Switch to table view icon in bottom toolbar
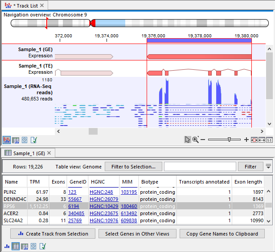This screenshot has height=252, width=275. coord(16,246)
